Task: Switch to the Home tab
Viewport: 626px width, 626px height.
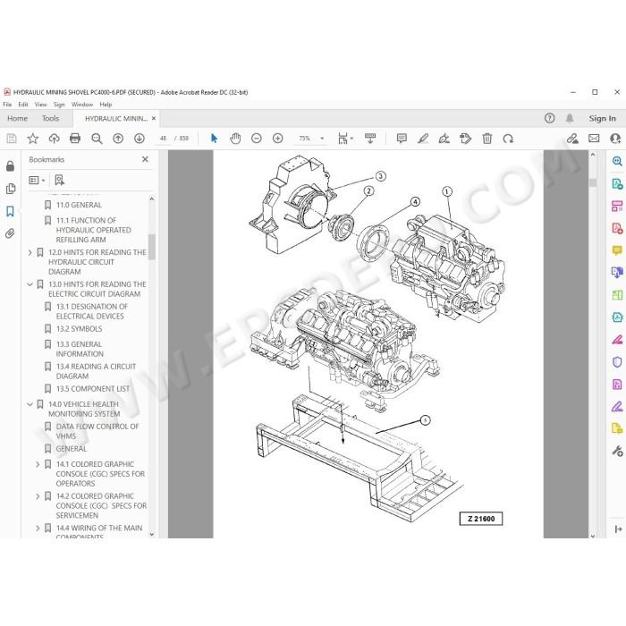Action: 18,119
